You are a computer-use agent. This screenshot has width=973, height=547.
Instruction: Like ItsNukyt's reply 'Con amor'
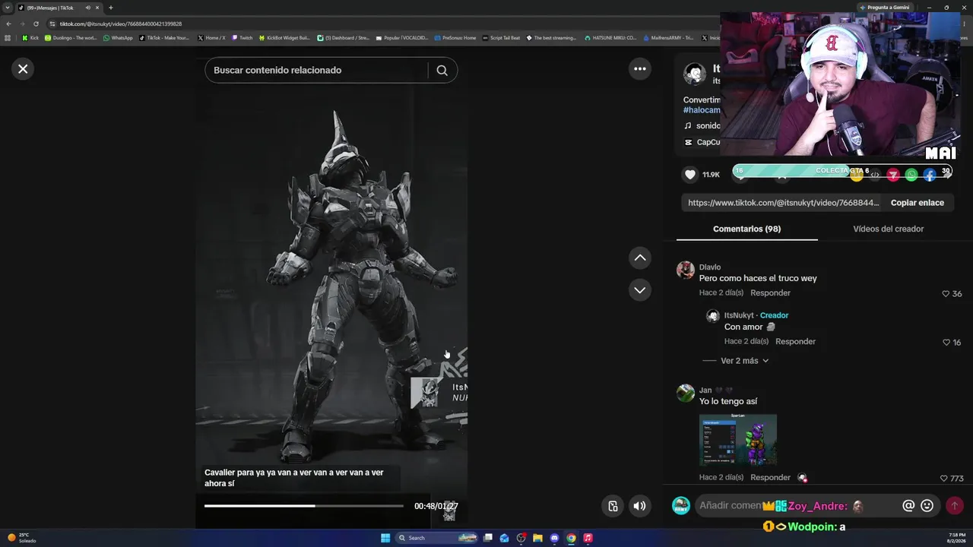coord(946,343)
